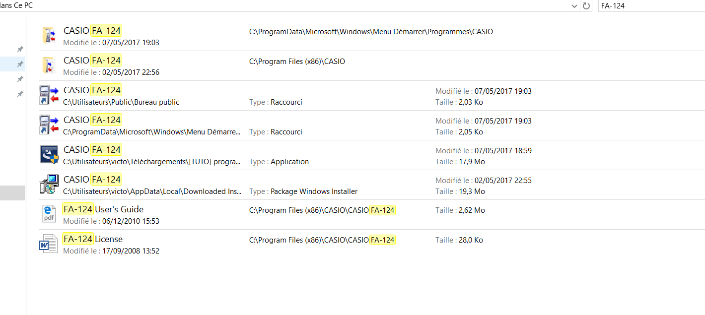Click 'Modifié le : 07/05/2017 18:59' text
The width and height of the screenshot is (705, 315).
[484, 151]
